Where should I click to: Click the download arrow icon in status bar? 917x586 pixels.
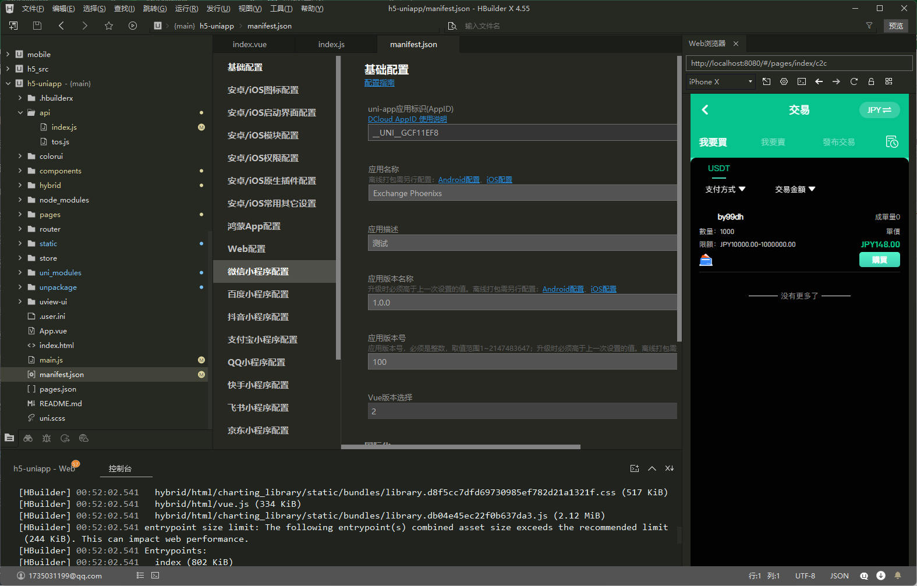(881, 576)
